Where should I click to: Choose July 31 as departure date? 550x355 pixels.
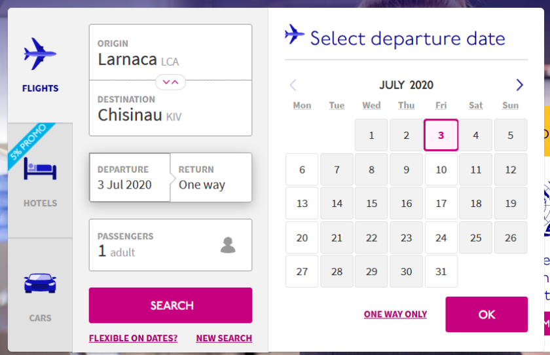click(x=441, y=272)
